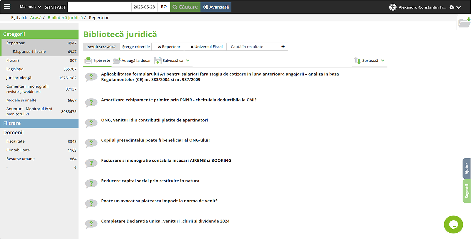Click Șterge criteriile button
The width and height of the screenshot is (471, 239).
(x=136, y=47)
